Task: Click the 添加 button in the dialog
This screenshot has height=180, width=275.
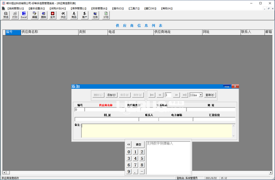Action: click(111, 95)
